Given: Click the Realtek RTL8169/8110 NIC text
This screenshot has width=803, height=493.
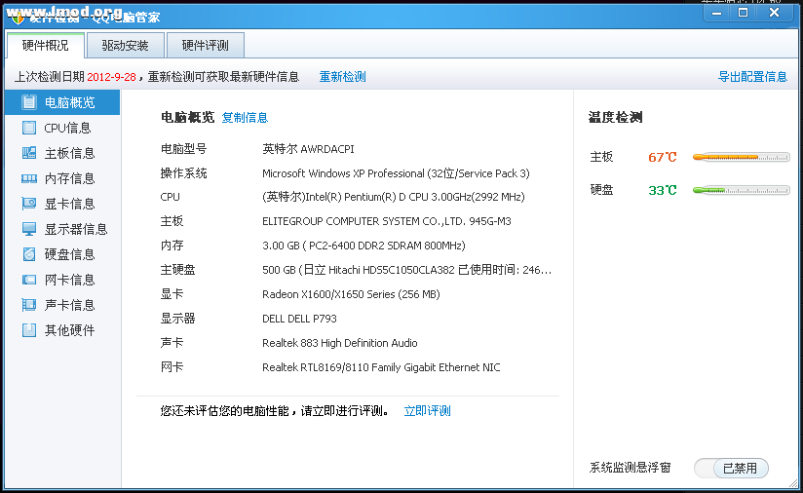Looking at the screenshot, I should (381, 367).
